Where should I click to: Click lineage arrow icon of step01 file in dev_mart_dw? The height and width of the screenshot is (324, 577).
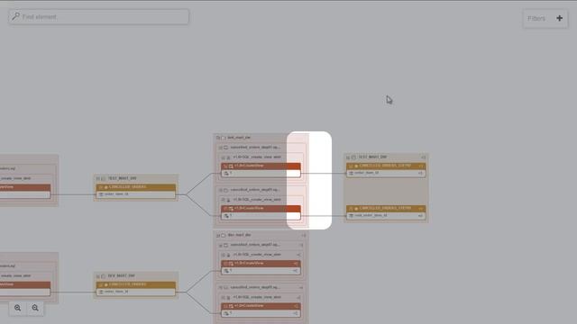pos(301,245)
